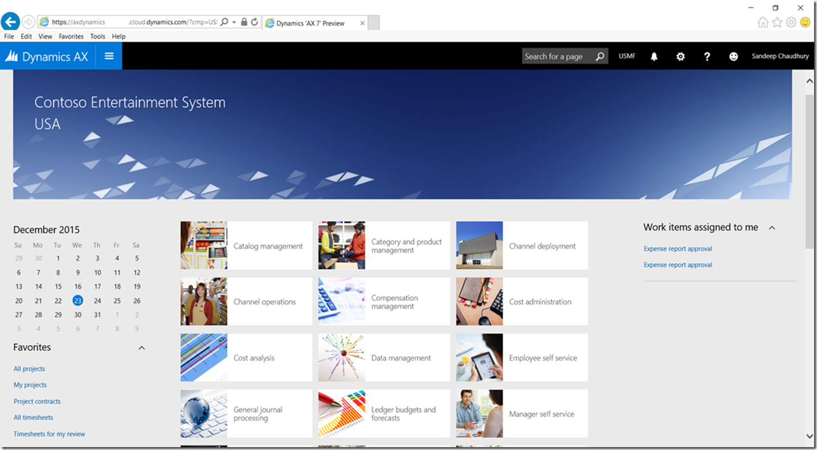Open the Compensation management tile

pos(384,301)
